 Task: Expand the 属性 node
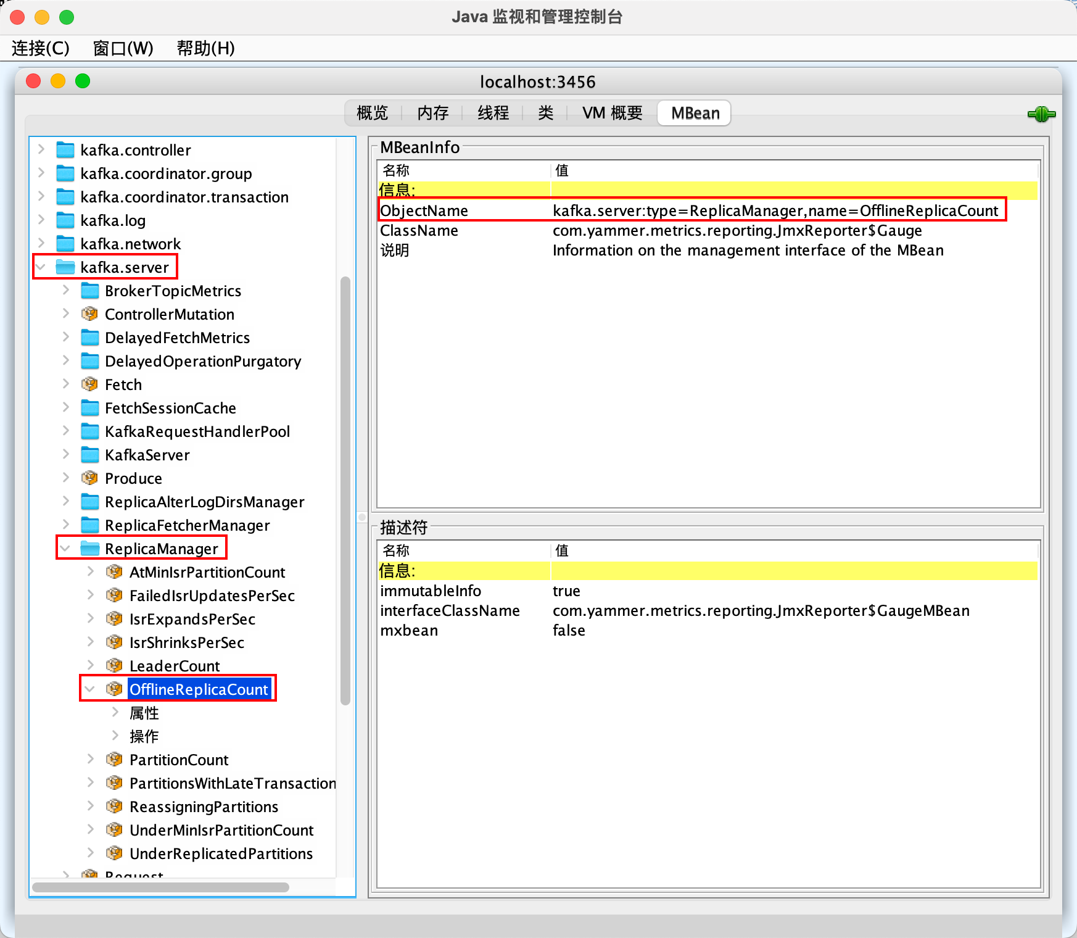pos(115,713)
